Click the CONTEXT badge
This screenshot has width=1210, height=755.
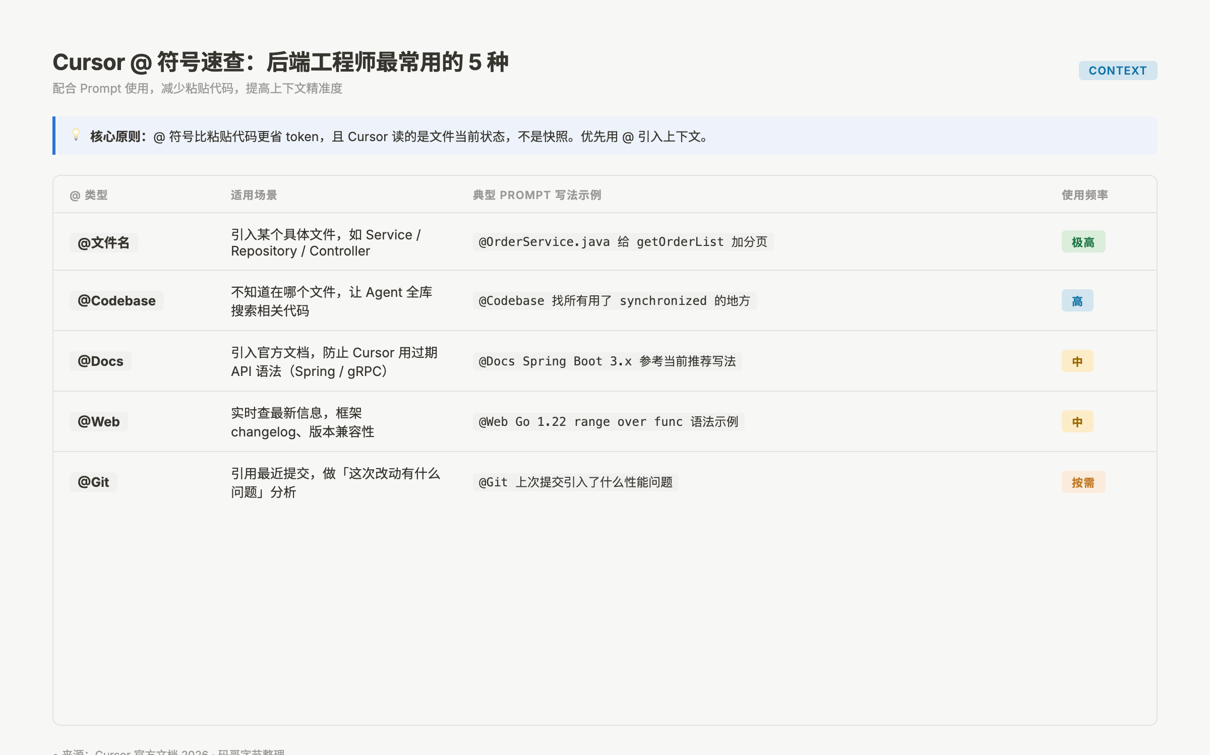[1117, 71]
